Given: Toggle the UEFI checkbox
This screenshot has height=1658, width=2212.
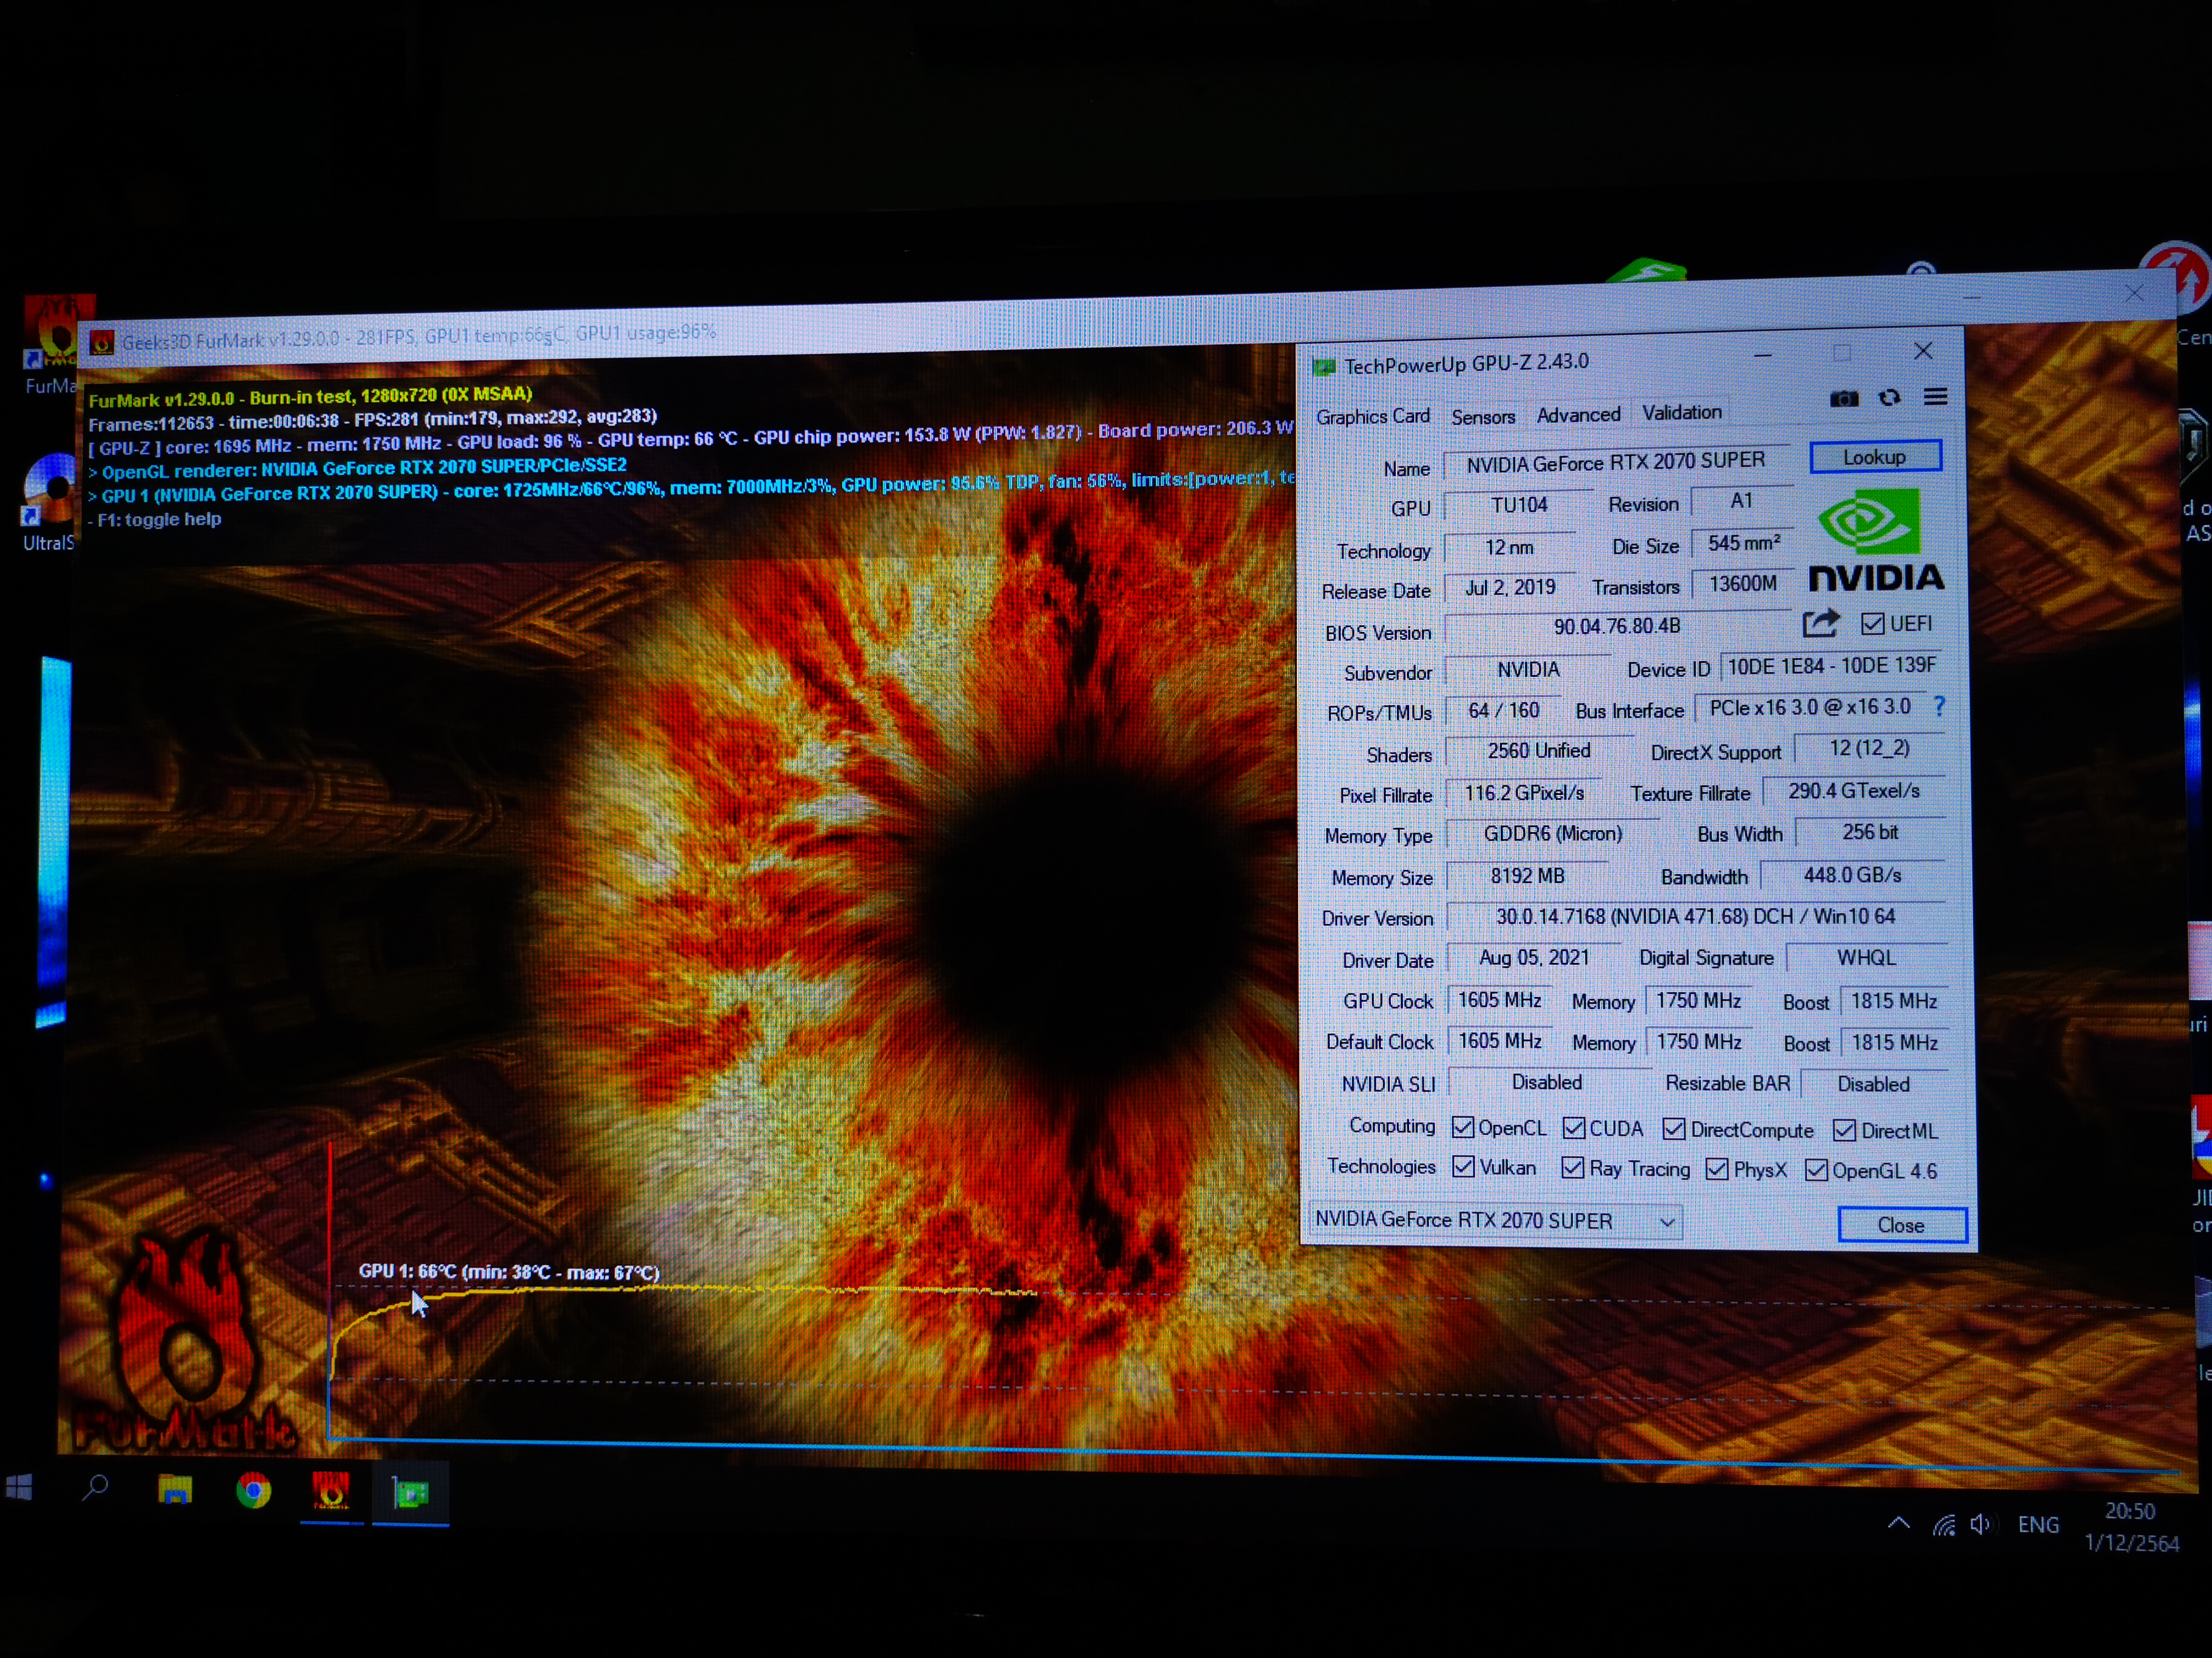Looking at the screenshot, I should pyautogui.click(x=1873, y=622).
